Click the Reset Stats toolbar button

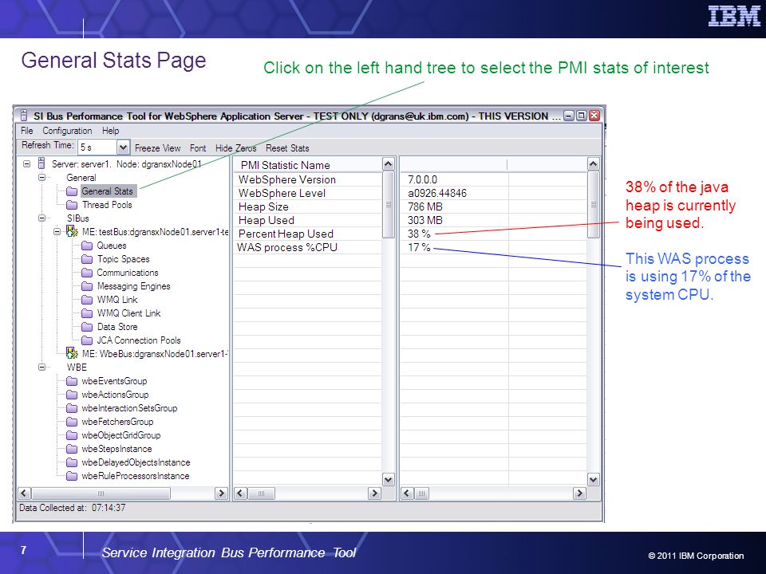[287, 148]
